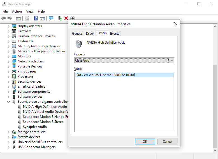Click the Security devices key icon
The image size is (218, 159).
coord(14,81)
